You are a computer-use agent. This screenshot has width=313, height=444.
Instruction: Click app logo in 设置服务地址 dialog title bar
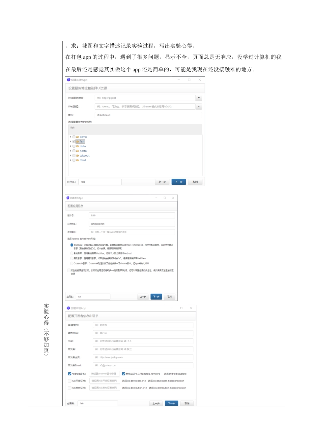69,80
